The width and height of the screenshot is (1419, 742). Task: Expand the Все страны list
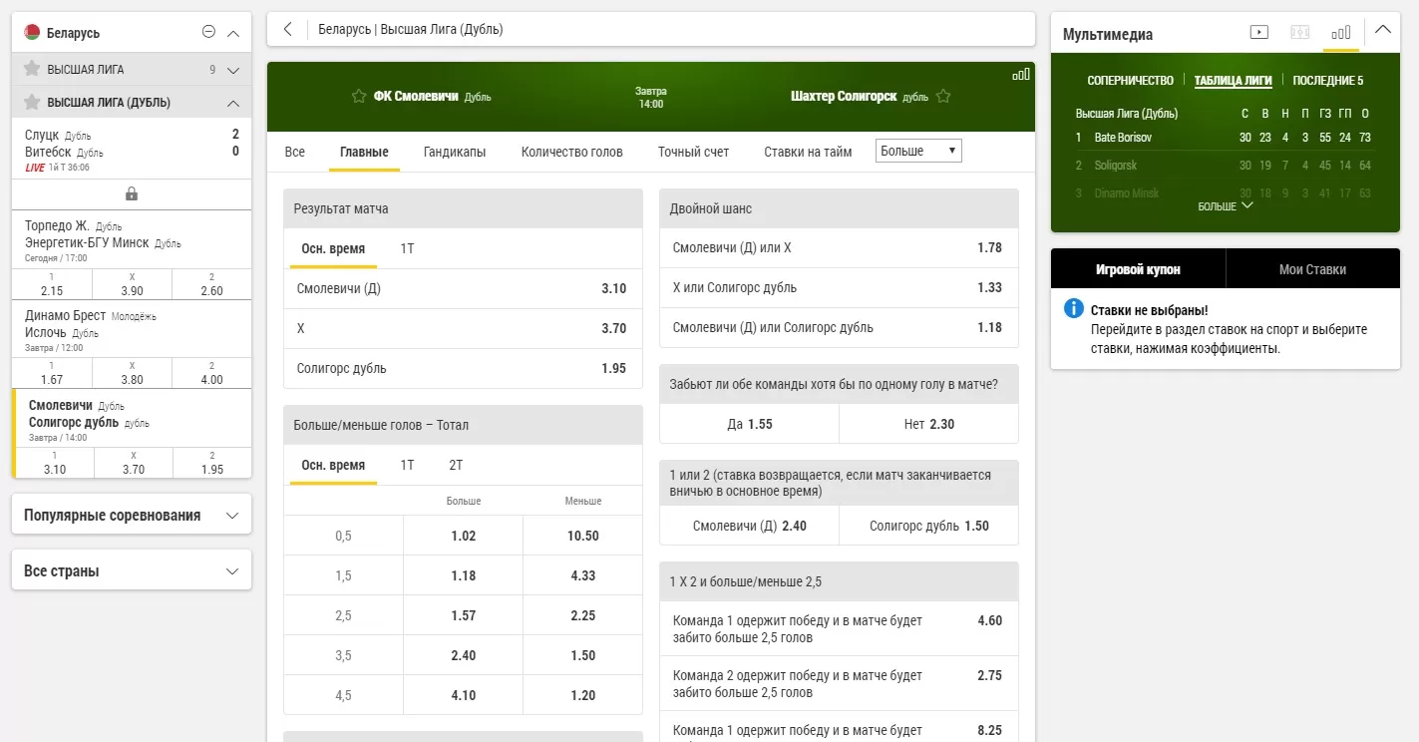pyautogui.click(x=132, y=571)
